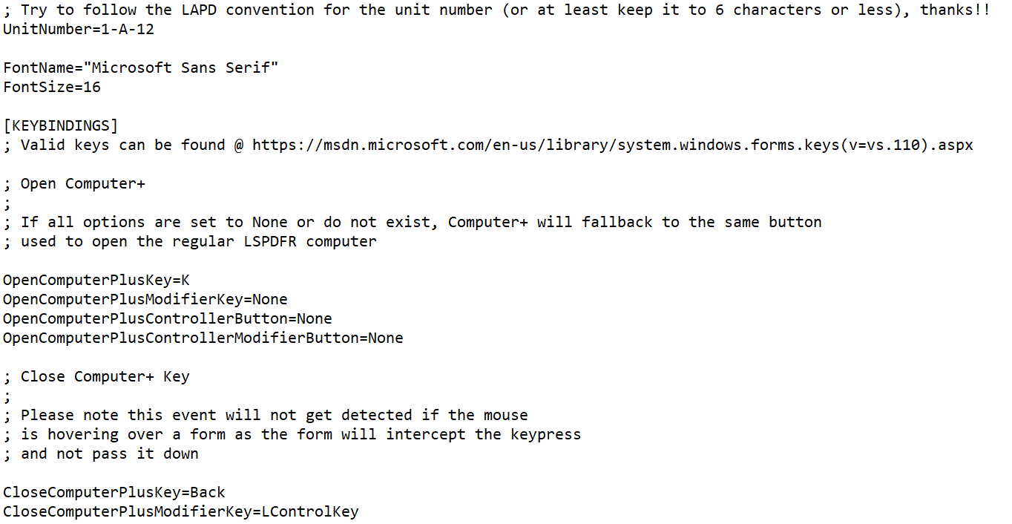Click the None value of OpenComputerPlusModifierKey
Screen dimensions: 1012x524
pos(270,299)
